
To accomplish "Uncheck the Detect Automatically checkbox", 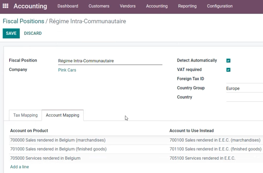I will pos(228,60).
